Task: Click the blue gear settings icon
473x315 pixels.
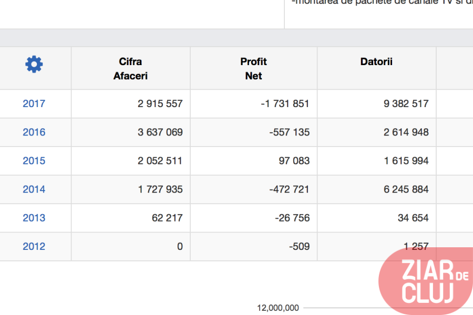Action: [x=34, y=64]
